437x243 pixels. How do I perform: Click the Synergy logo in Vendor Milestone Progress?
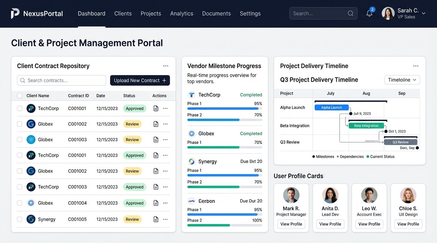coord(192,161)
